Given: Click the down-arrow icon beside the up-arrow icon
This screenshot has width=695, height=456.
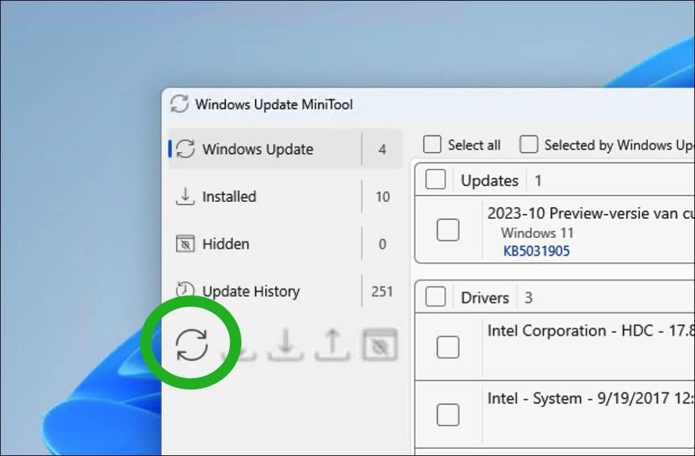Looking at the screenshot, I should (x=286, y=344).
